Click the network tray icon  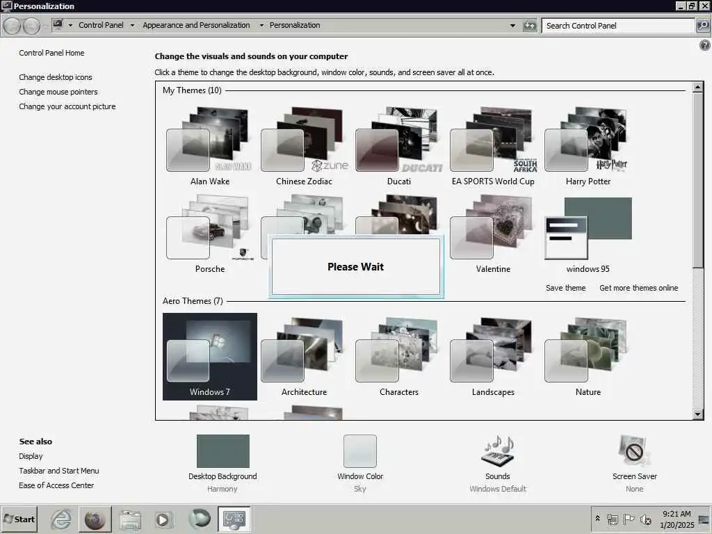click(613, 519)
